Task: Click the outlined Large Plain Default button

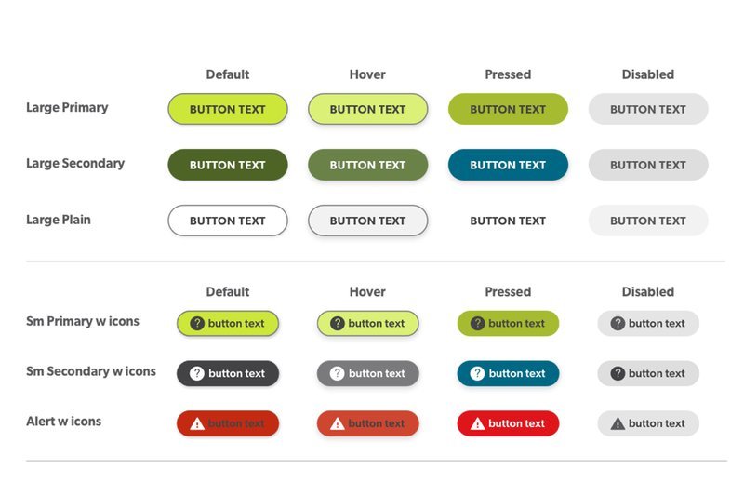Action: pyautogui.click(x=228, y=221)
